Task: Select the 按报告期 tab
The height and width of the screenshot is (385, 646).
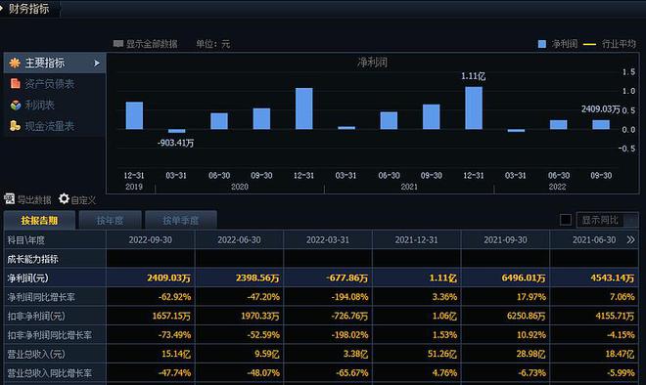Action: point(39,220)
